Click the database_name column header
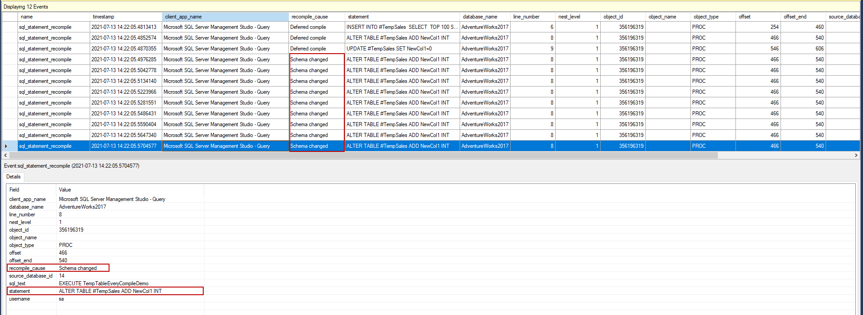 [485, 17]
